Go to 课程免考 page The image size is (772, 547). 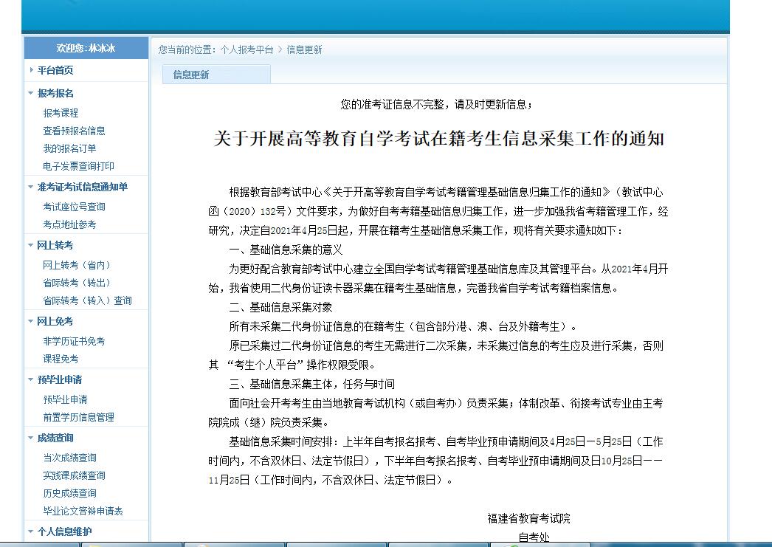[61, 359]
